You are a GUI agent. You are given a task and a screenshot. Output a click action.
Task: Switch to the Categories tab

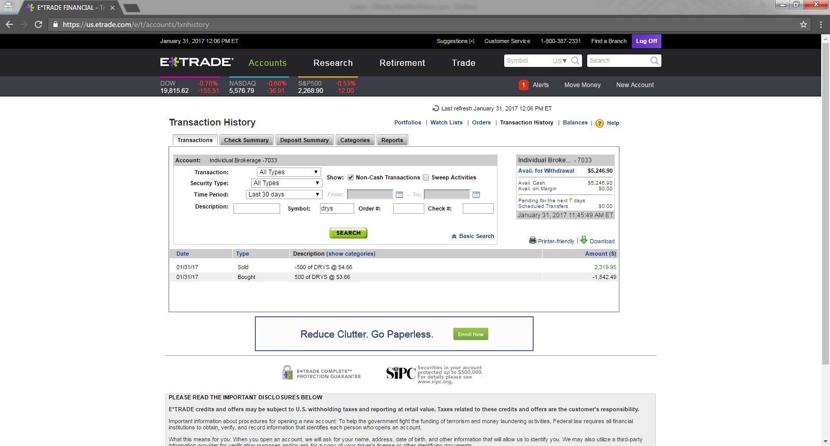click(x=355, y=140)
